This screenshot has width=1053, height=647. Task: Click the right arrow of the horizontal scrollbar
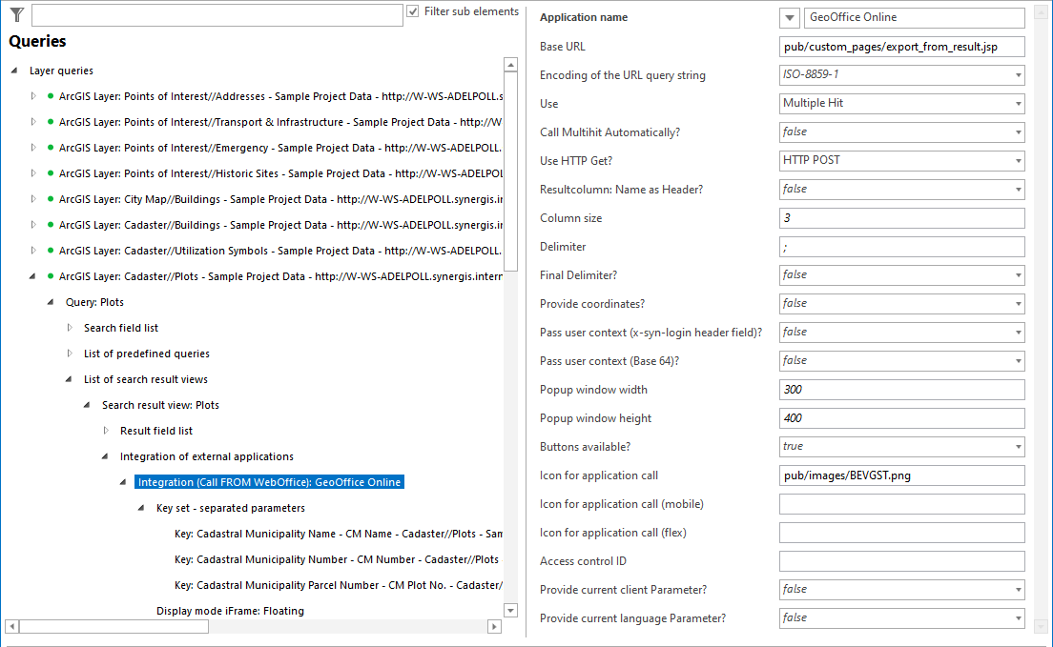click(x=494, y=626)
